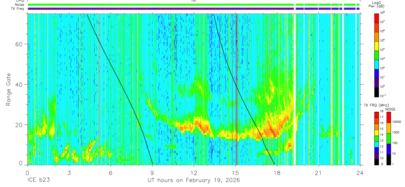Click the 'Pwr (dB)' legend title

(x=376, y=6)
